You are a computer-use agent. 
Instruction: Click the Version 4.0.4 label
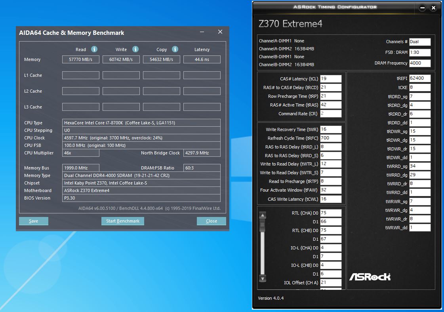click(271, 298)
